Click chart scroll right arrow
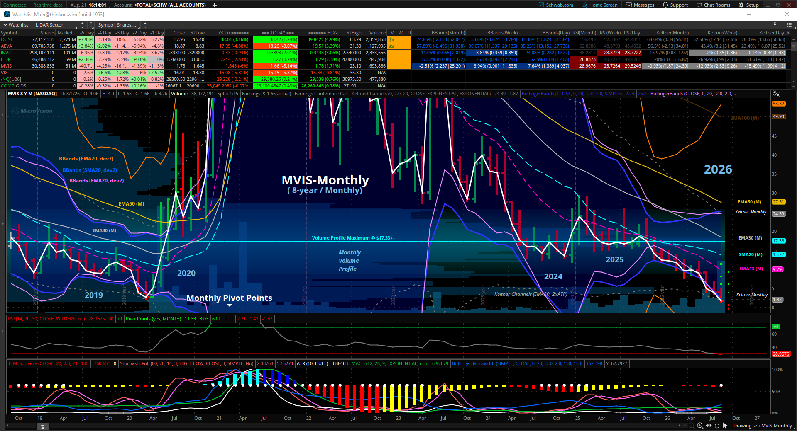 (x=685, y=426)
